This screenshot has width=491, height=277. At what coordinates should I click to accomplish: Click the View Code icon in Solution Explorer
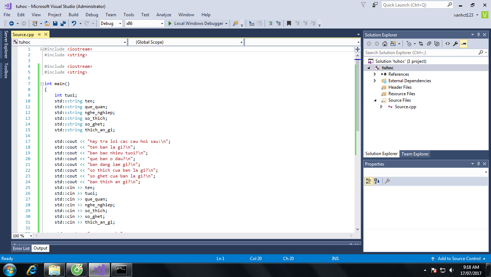tap(448, 44)
